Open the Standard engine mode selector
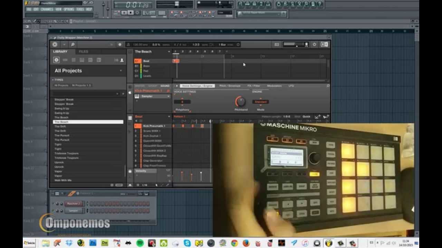Screen dimensions: 442x248 click(x=260, y=102)
